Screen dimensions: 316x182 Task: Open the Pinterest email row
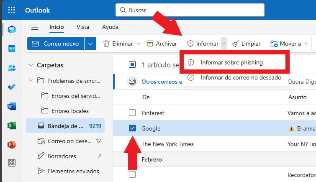pos(214,113)
